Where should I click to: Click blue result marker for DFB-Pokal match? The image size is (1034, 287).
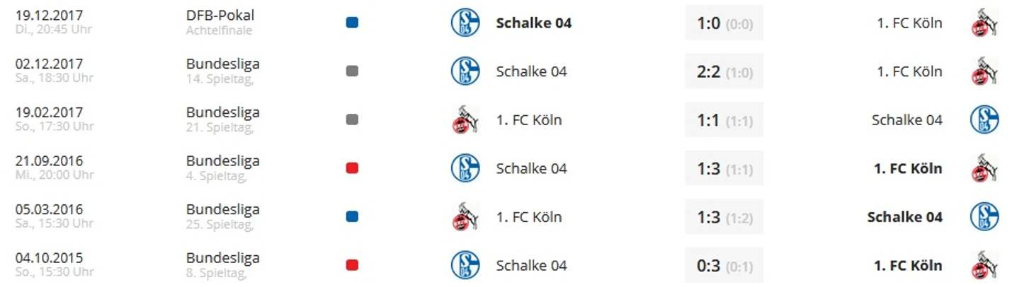352,23
